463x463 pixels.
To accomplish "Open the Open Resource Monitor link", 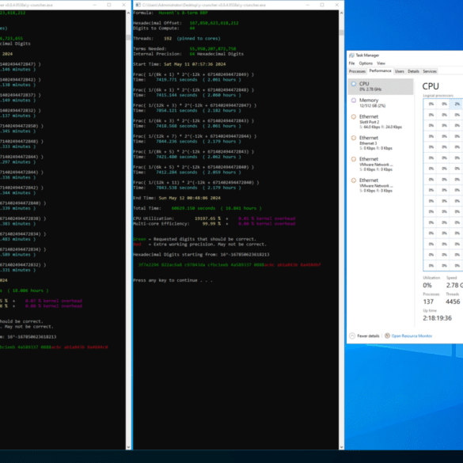I will [412, 336].
